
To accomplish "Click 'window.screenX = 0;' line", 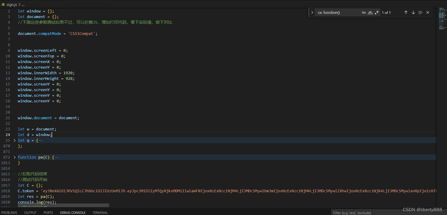I will (x=39, y=62).
